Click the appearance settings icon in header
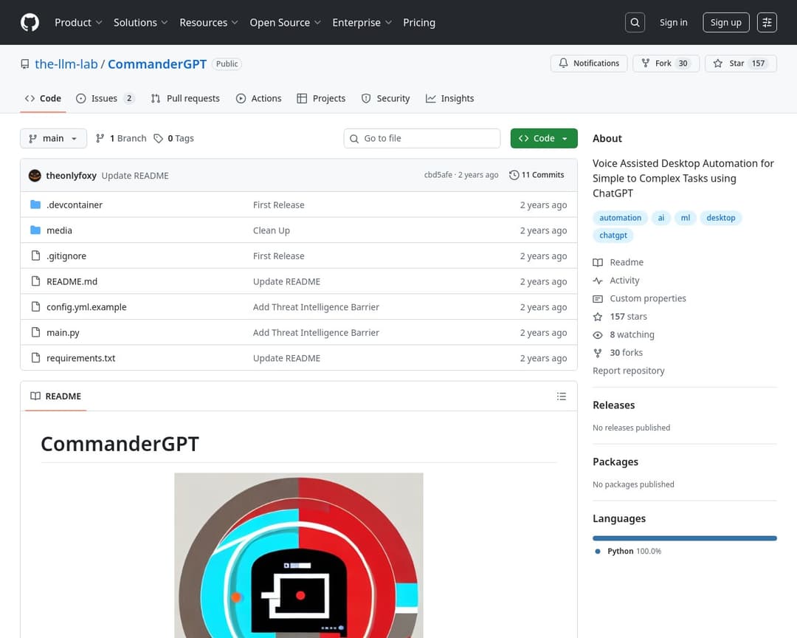This screenshot has height=638, width=797. (767, 23)
